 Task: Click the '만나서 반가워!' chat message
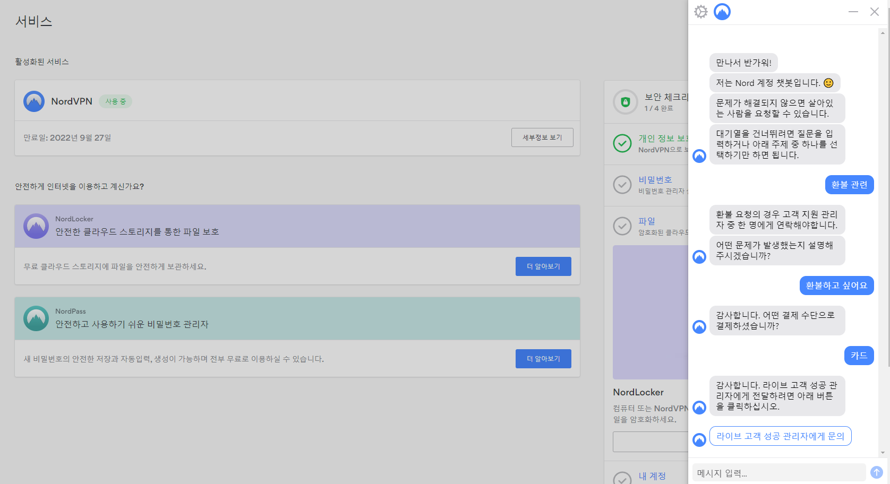(743, 63)
